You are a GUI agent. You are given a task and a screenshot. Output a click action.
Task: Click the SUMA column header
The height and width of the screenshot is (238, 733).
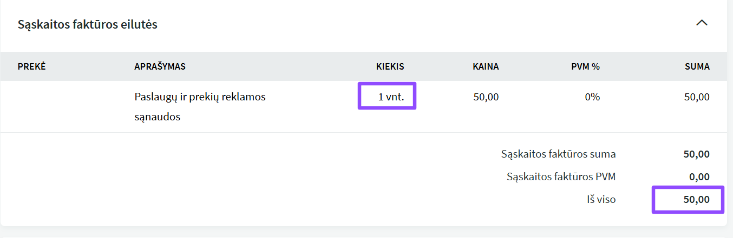tap(697, 67)
